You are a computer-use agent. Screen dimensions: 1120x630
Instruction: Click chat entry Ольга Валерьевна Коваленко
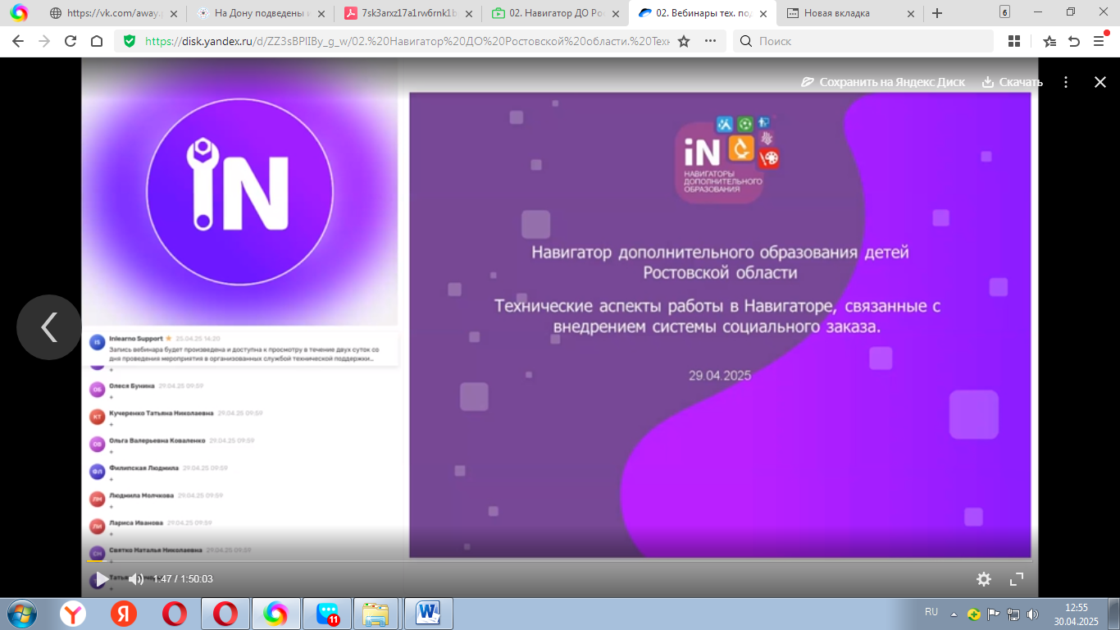click(159, 441)
